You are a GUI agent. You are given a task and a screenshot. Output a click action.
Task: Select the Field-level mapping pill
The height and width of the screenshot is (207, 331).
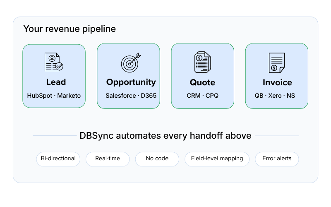(217, 159)
